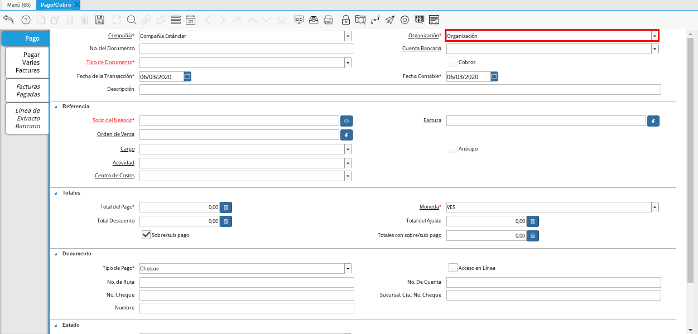This screenshot has height=334, width=698.
Task: Click the undo back-arrow toolbar icon
Action: point(8,20)
